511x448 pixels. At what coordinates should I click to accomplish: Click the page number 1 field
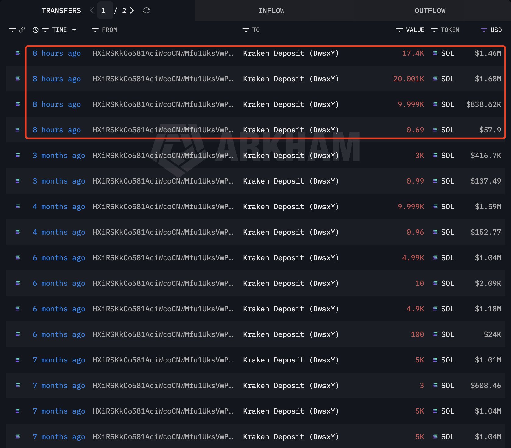coord(104,11)
